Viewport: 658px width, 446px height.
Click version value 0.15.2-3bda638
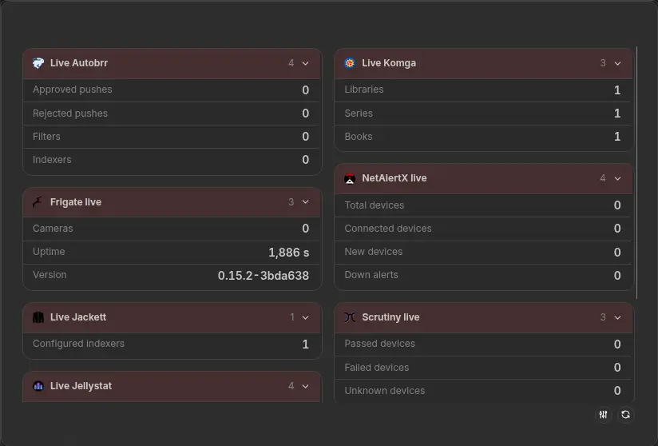[x=263, y=276]
